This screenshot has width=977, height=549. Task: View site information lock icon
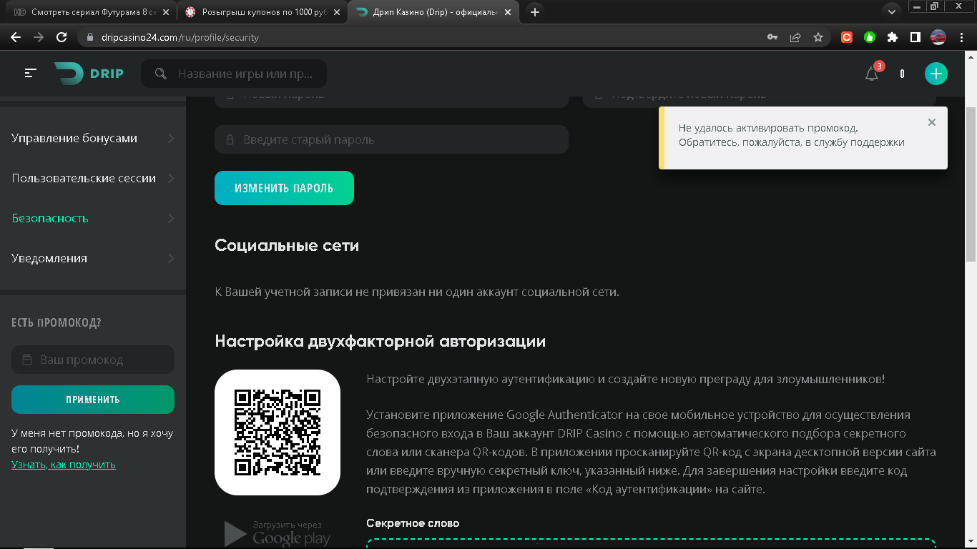tap(89, 37)
